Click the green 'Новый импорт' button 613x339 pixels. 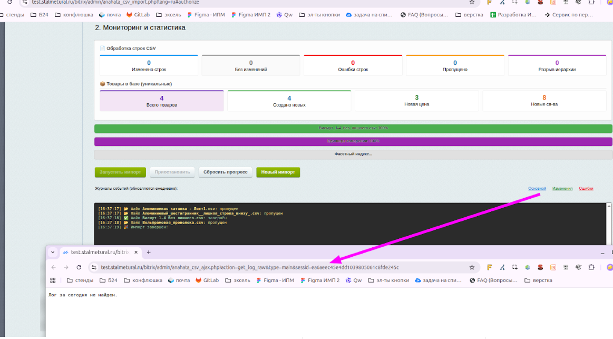[x=278, y=172]
